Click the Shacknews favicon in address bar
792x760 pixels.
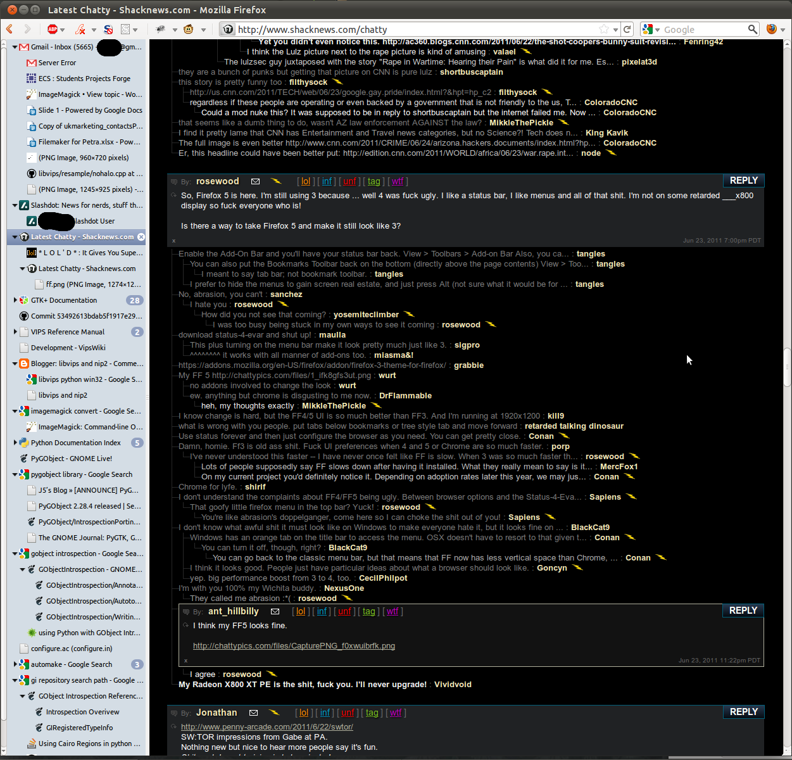point(228,29)
